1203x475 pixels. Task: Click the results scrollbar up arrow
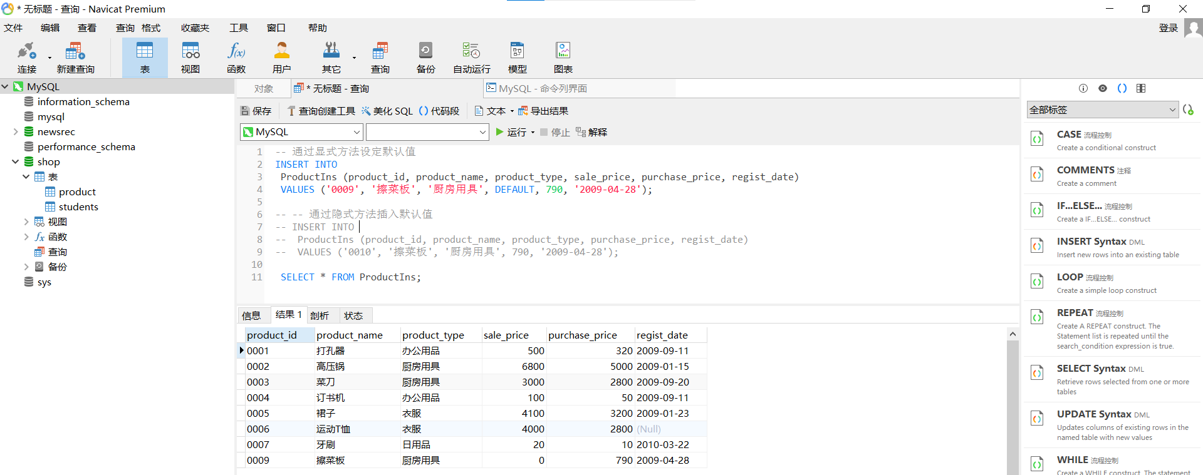point(1013,334)
